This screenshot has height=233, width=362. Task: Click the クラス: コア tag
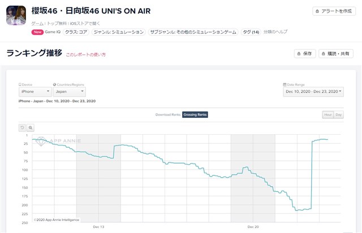pyautogui.click(x=76, y=32)
